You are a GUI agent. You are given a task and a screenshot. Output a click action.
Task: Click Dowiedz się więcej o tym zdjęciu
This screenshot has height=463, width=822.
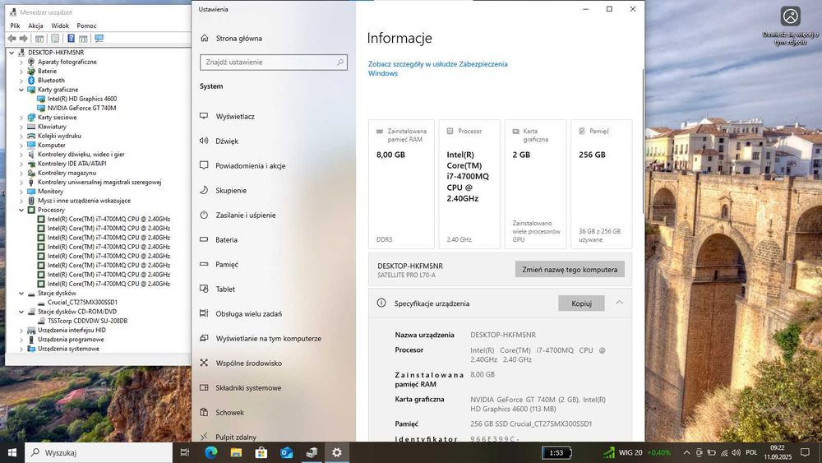pos(790,25)
